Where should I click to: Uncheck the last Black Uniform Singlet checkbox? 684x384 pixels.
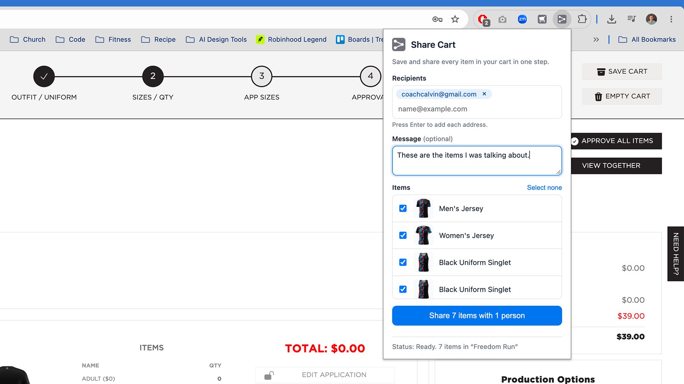pos(403,289)
